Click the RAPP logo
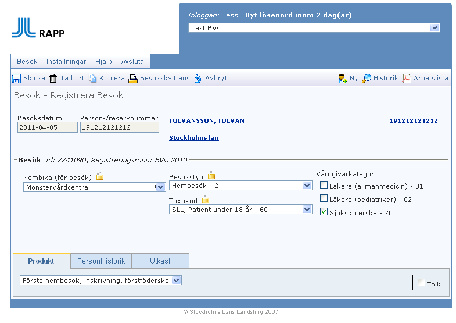The image size is (456, 323). [38, 29]
